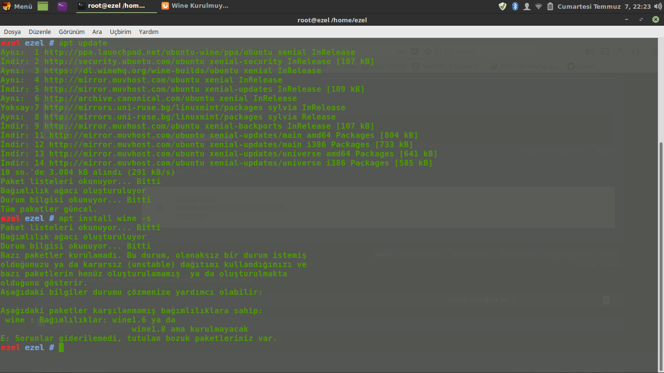
Task: Click the battery tray icon
Action: click(550, 6)
